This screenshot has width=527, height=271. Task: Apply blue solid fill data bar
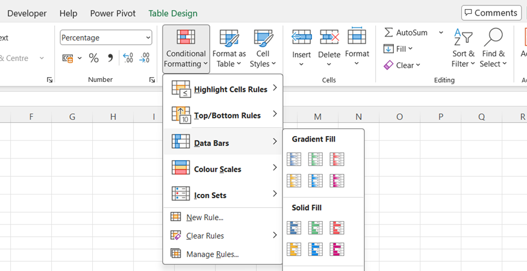(x=294, y=228)
